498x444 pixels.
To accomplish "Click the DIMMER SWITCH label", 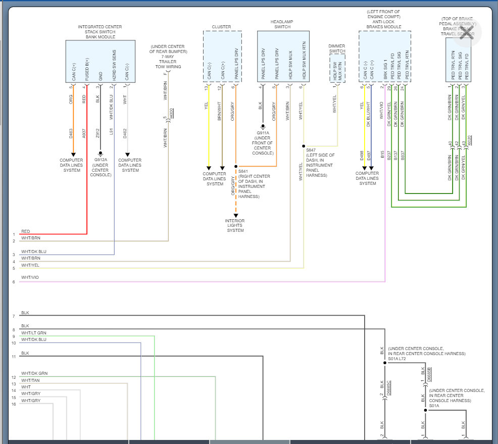I will pos(337,48).
